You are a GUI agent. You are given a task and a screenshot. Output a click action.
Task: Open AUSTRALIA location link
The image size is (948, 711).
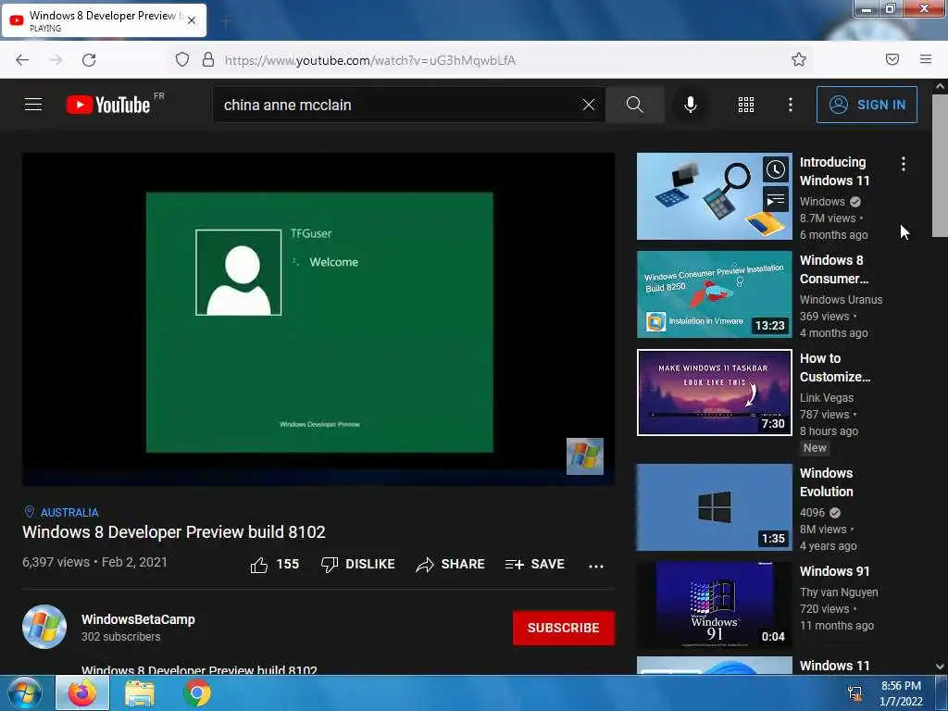click(x=69, y=513)
